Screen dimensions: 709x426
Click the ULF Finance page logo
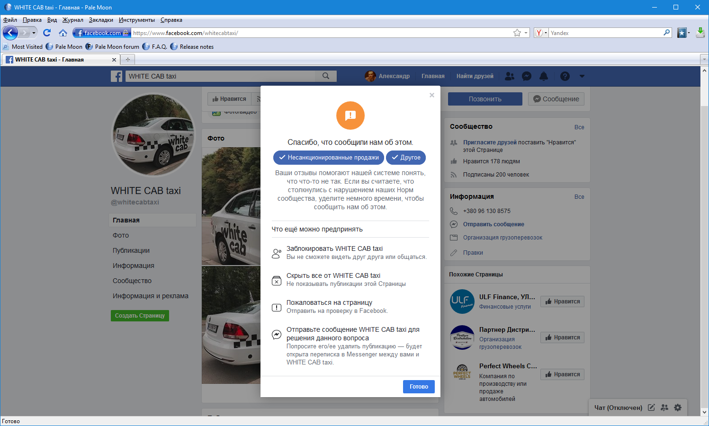click(462, 302)
